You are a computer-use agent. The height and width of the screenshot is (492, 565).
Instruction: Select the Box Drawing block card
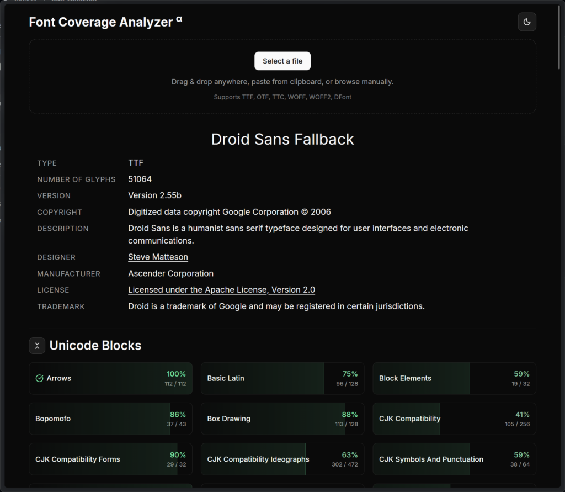(x=282, y=419)
